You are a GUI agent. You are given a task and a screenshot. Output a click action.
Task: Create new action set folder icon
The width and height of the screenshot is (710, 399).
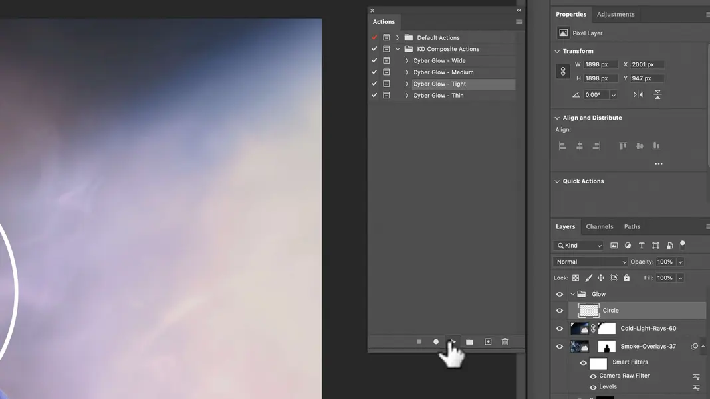click(x=469, y=341)
